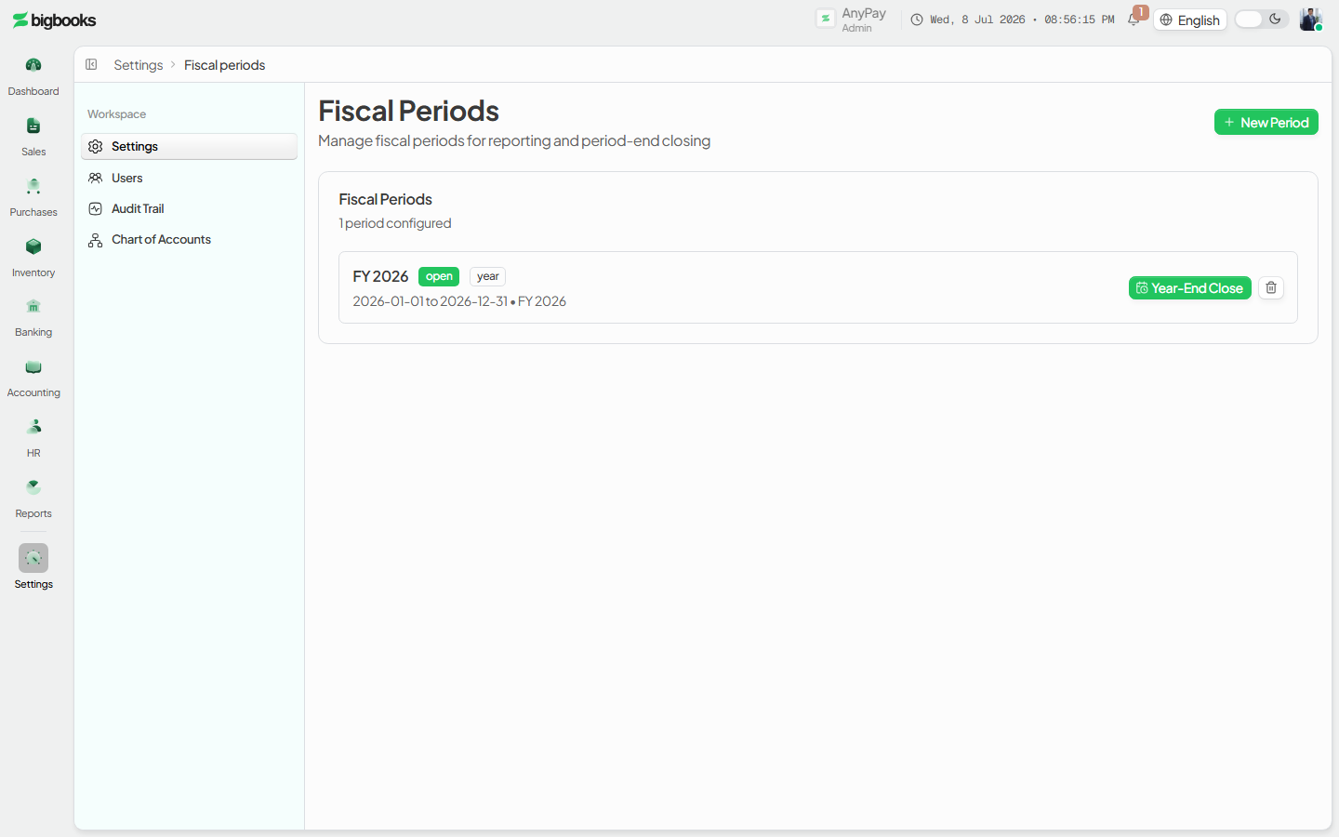Click the Settings breadcrumb link
Viewport: 1339px width, 837px height.
[x=138, y=65]
